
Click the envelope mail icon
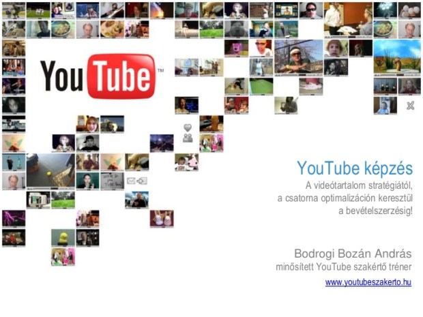(131, 181)
